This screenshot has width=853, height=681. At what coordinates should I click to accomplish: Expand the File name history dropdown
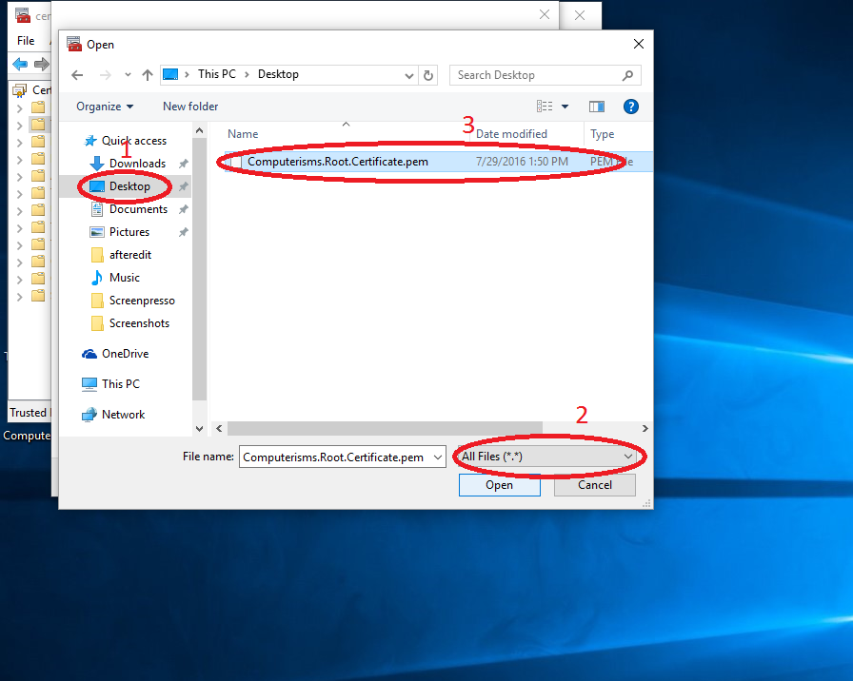[438, 457]
